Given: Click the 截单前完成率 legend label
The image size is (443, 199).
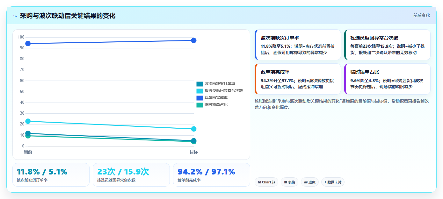Looking at the screenshot, I should (x=216, y=98).
